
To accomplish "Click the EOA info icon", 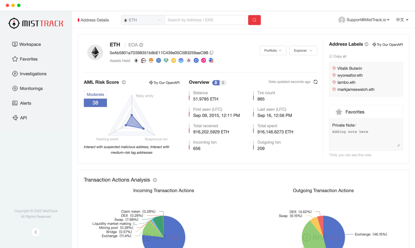I will pos(141,45).
